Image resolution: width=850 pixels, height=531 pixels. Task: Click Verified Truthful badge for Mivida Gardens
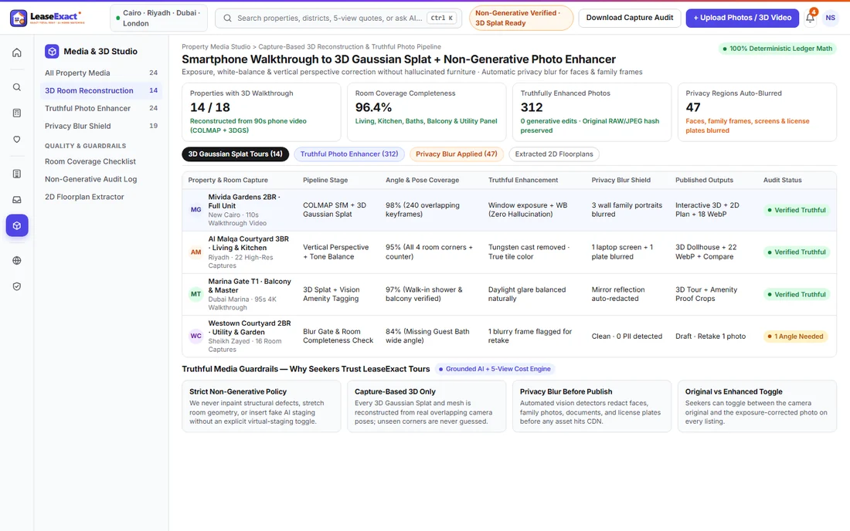(x=797, y=210)
